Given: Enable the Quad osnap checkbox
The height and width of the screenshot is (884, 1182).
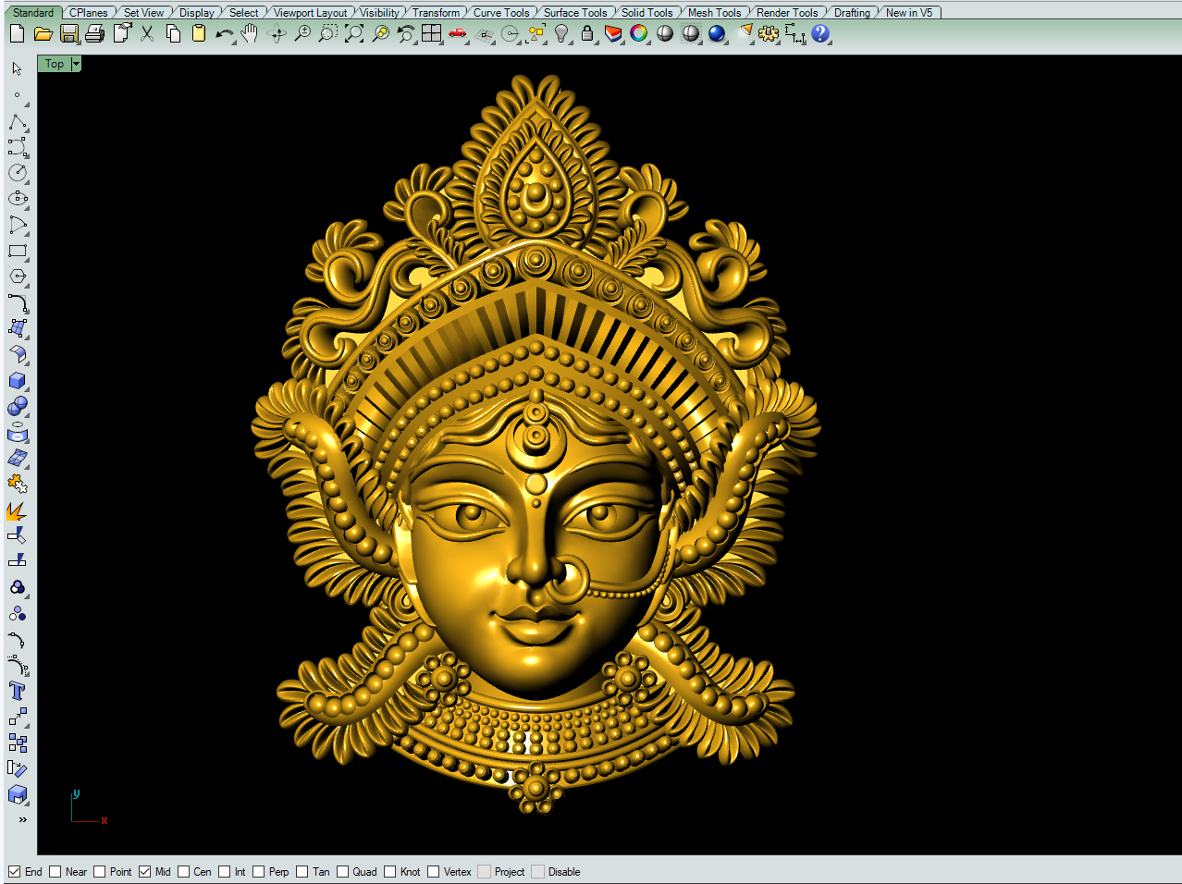Looking at the screenshot, I should 342,872.
